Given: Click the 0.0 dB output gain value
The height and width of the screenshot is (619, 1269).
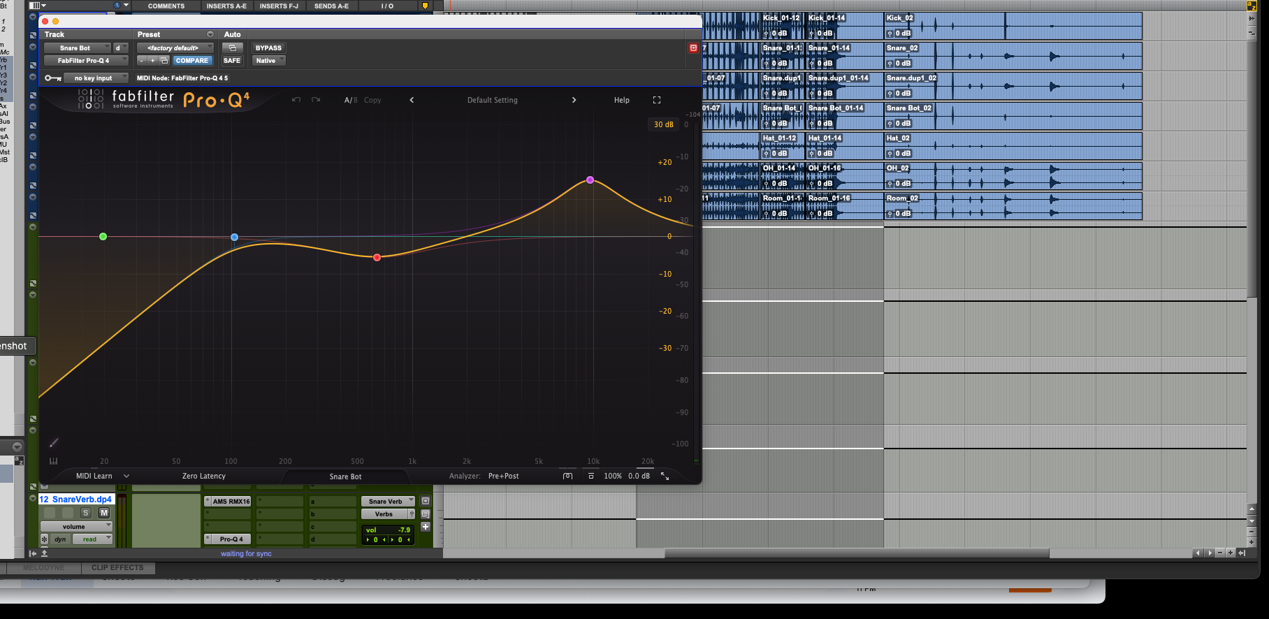Looking at the screenshot, I should pyautogui.click(x=639, y=476).
